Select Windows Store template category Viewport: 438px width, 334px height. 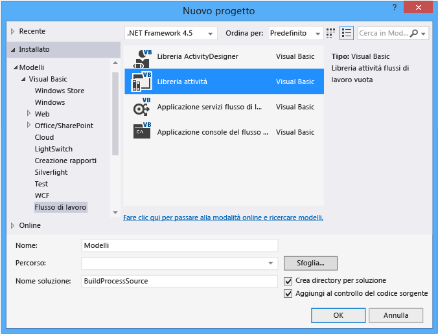click(60, 91)
